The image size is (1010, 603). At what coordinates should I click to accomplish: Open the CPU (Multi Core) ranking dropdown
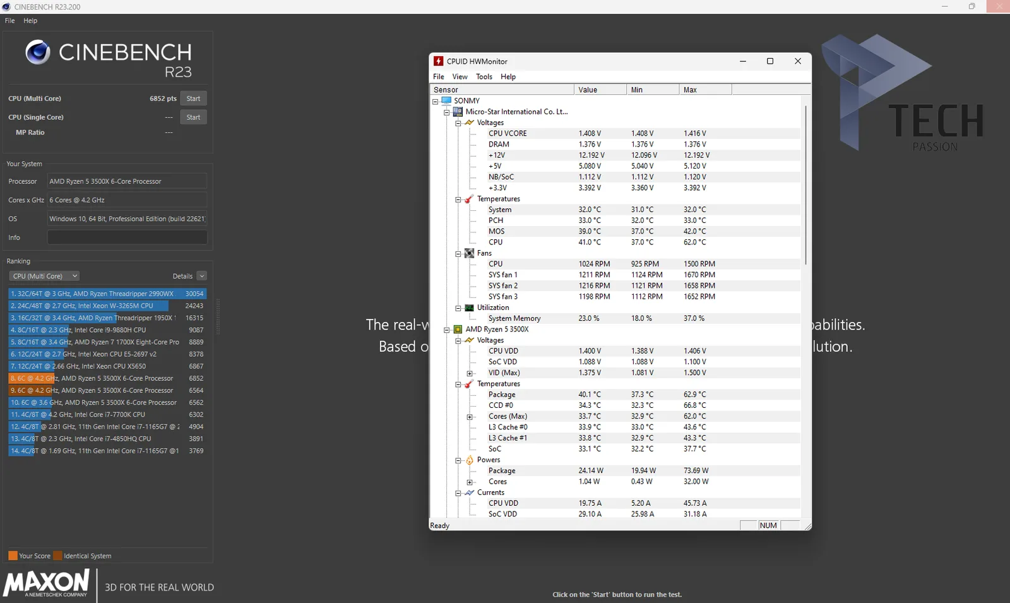tap(44, 276)
